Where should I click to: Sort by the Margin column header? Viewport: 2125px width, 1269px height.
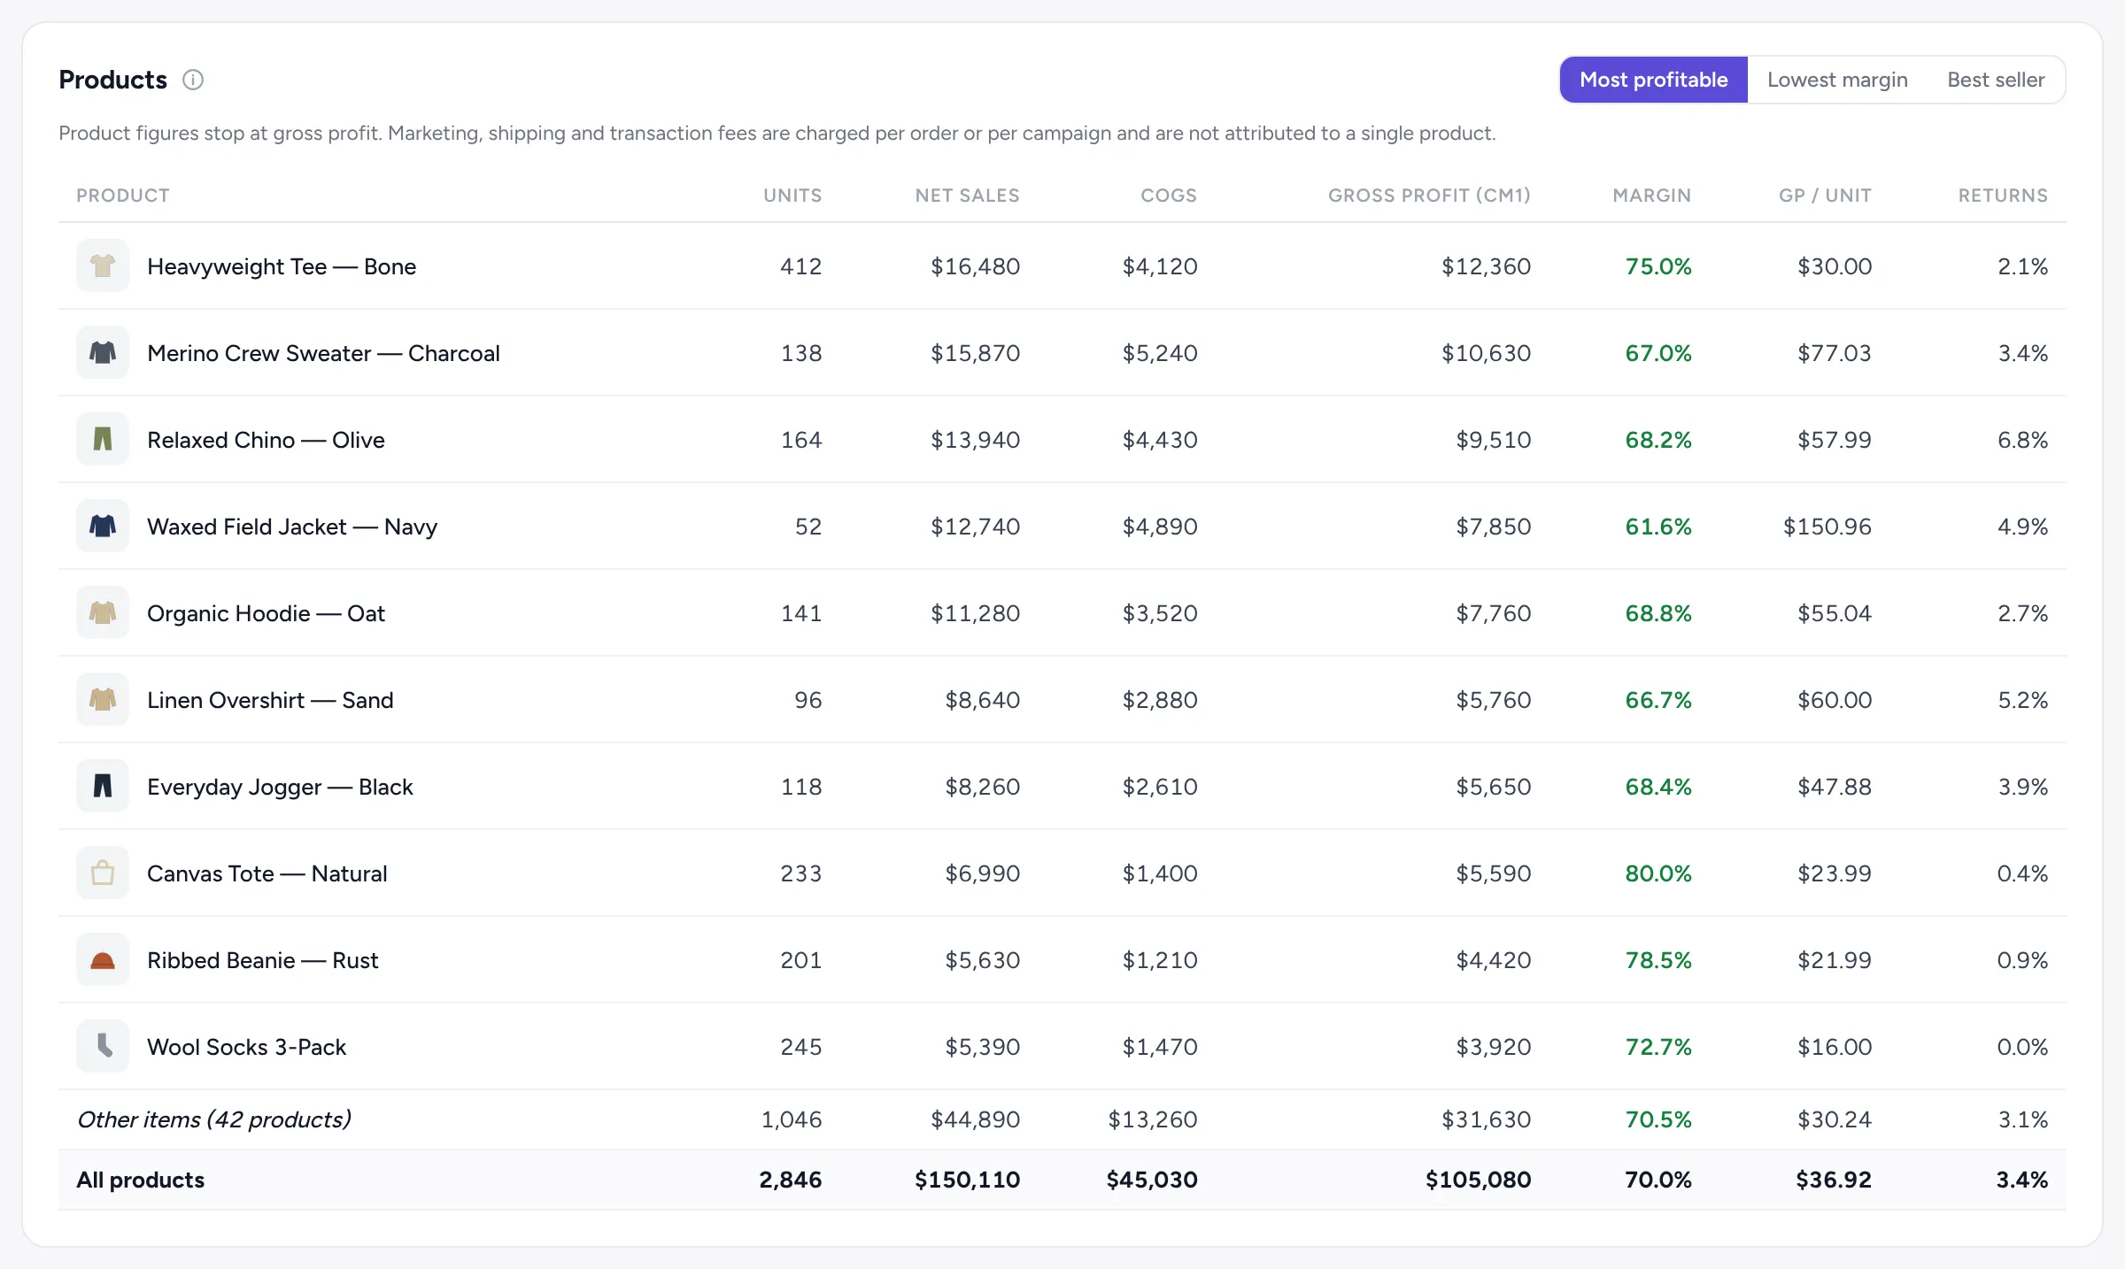[x=1651, y=195]
